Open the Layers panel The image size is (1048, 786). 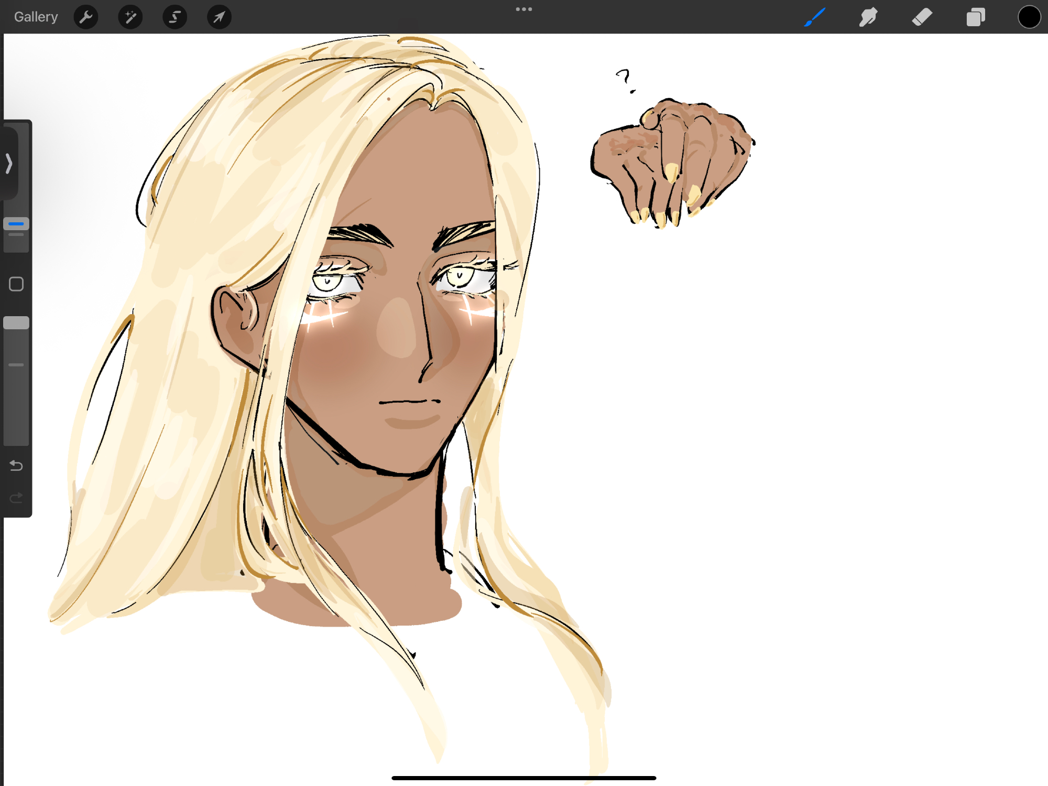coord(975,17)
